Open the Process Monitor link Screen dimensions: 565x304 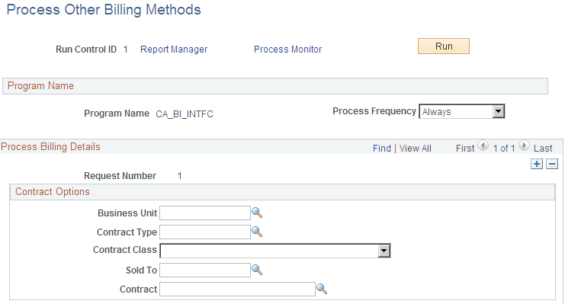point(288,50)
